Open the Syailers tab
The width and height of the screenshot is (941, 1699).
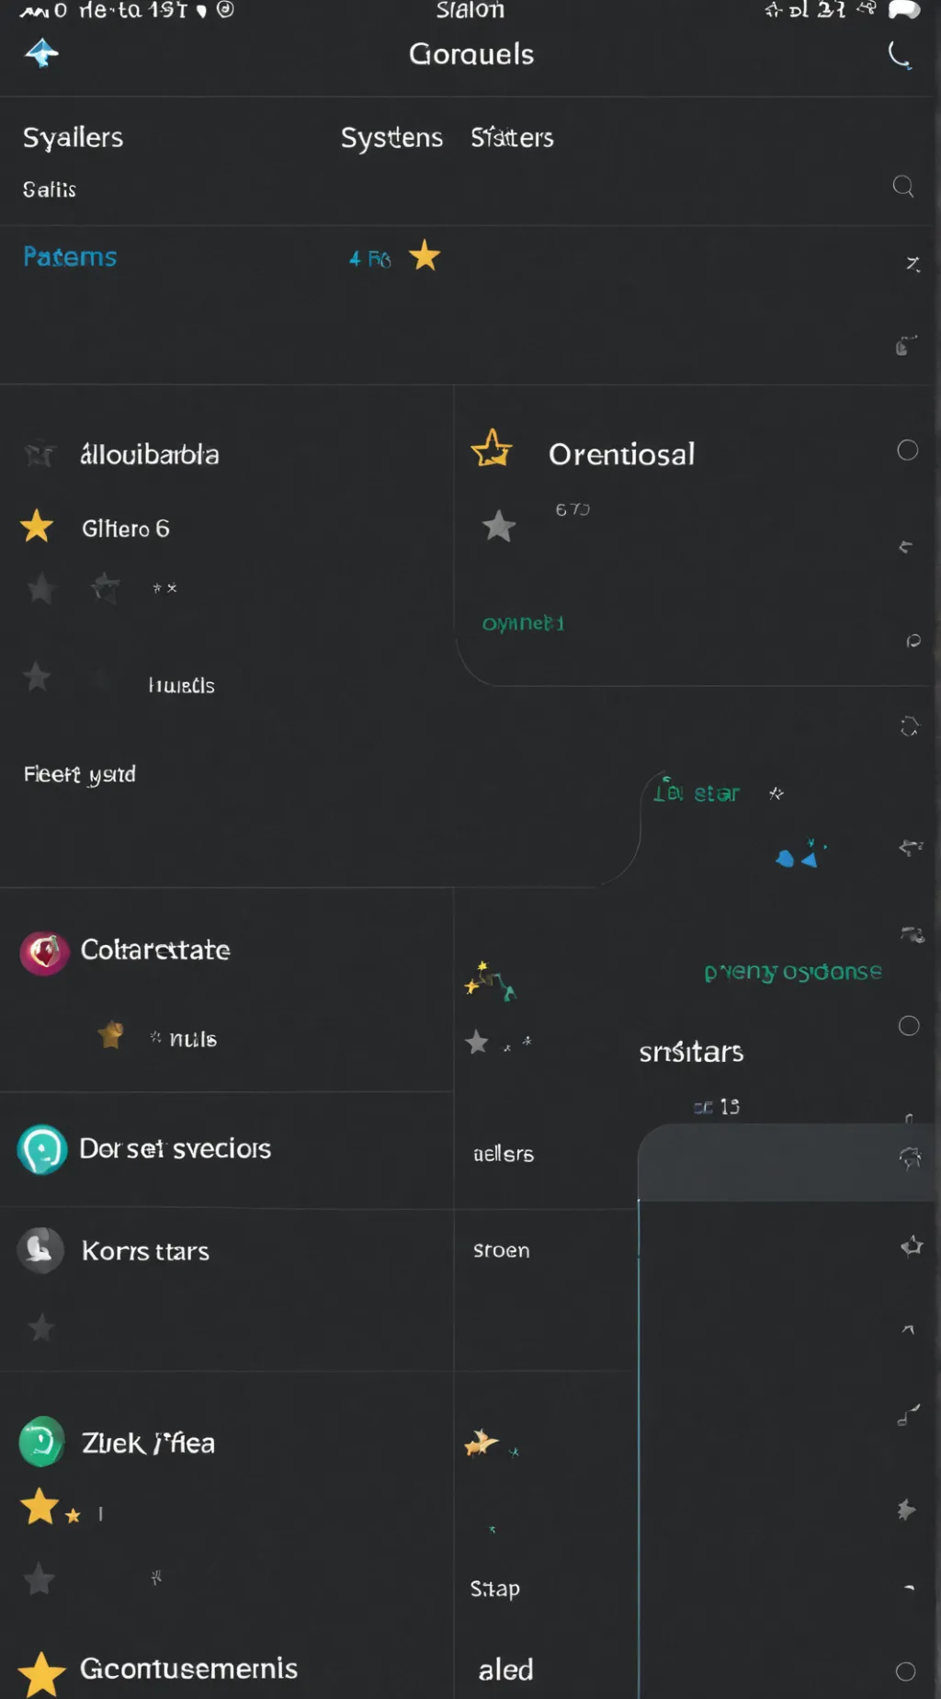point(73,138)
